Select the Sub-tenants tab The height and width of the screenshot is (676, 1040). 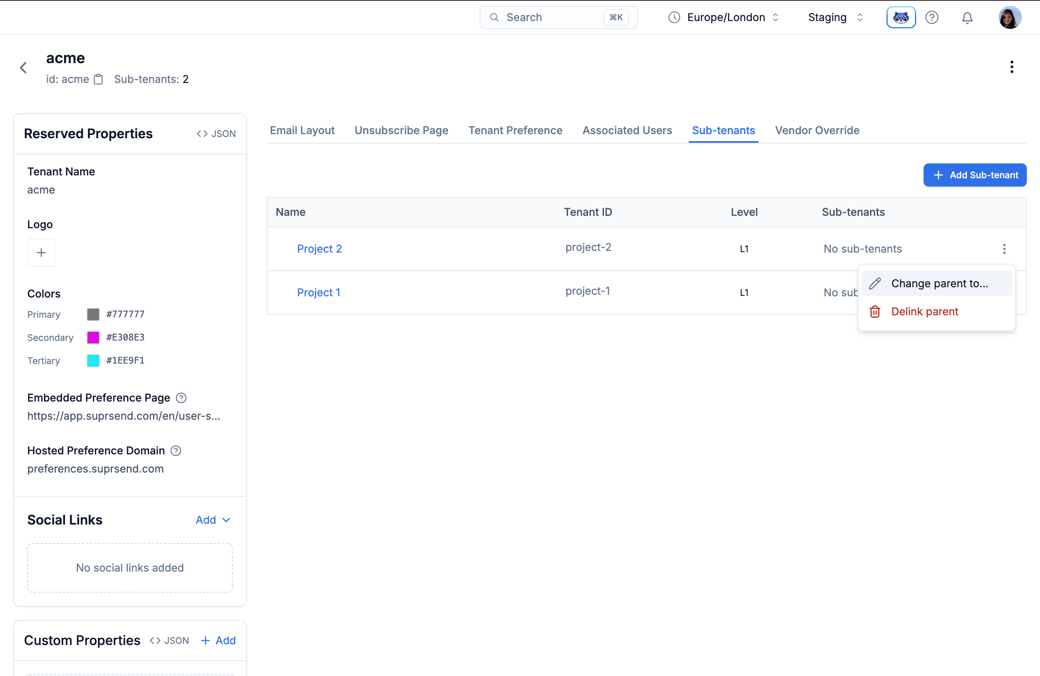coord(723,130)
